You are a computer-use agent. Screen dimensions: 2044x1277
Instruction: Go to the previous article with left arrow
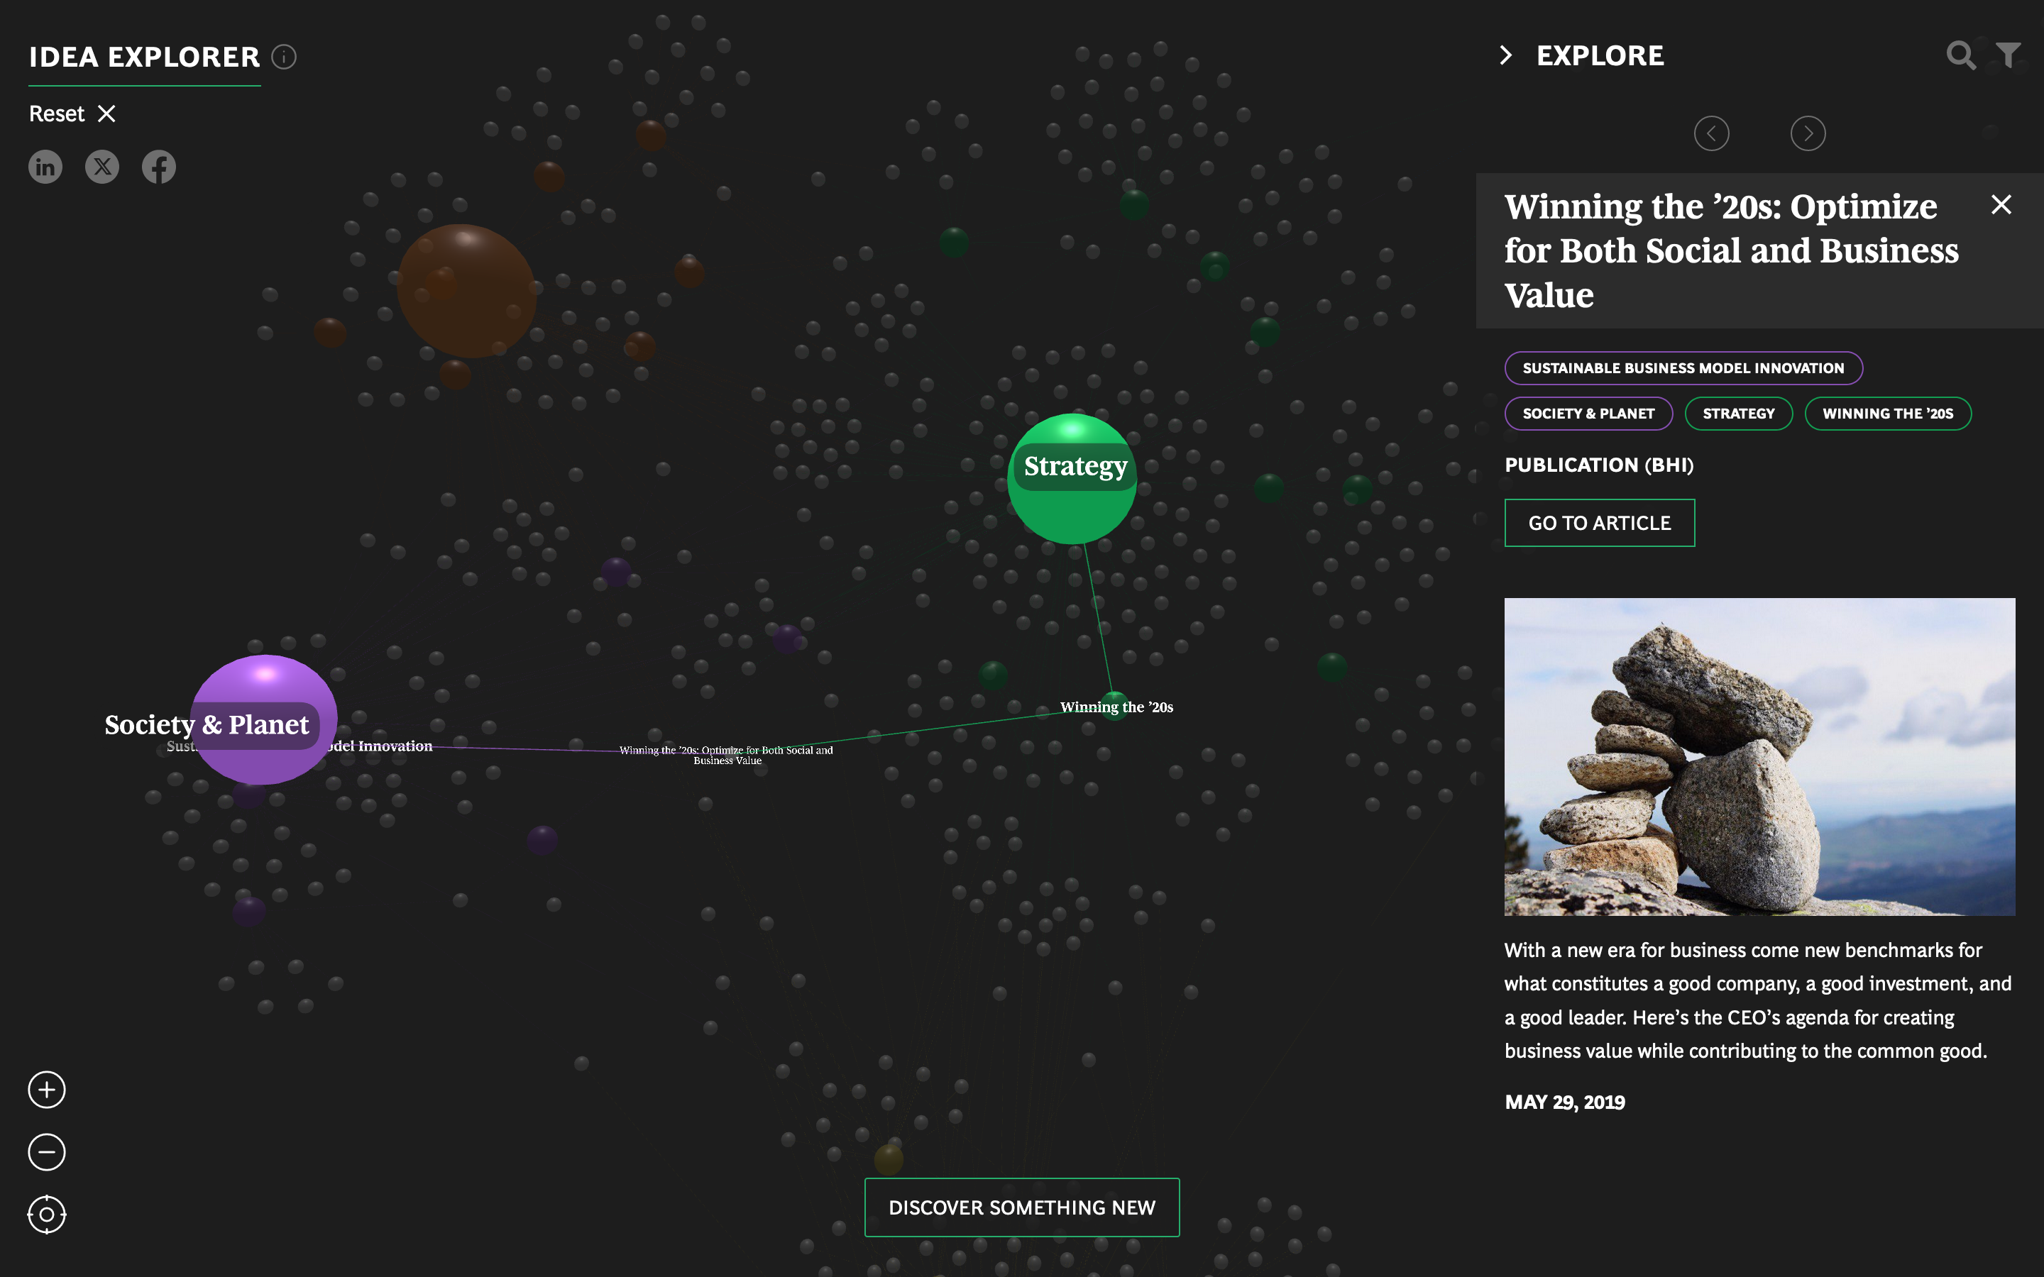point(1712,133)
